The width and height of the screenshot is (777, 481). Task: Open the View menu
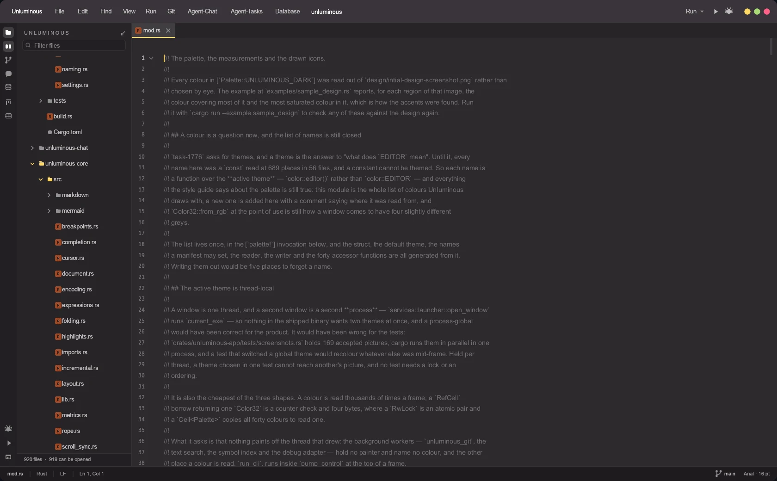click(129, 12)
